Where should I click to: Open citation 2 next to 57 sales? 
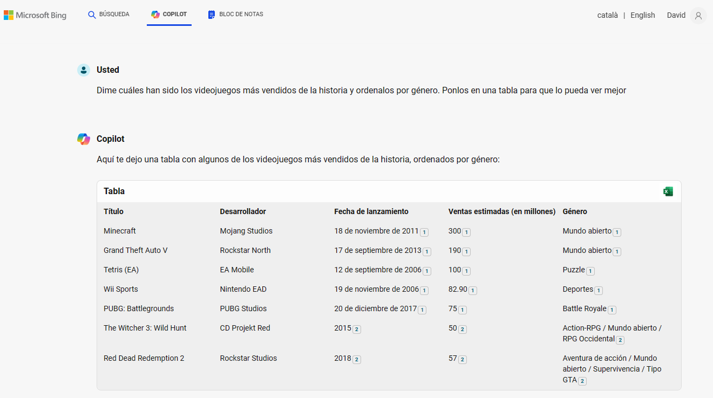(x=463, y=359)
